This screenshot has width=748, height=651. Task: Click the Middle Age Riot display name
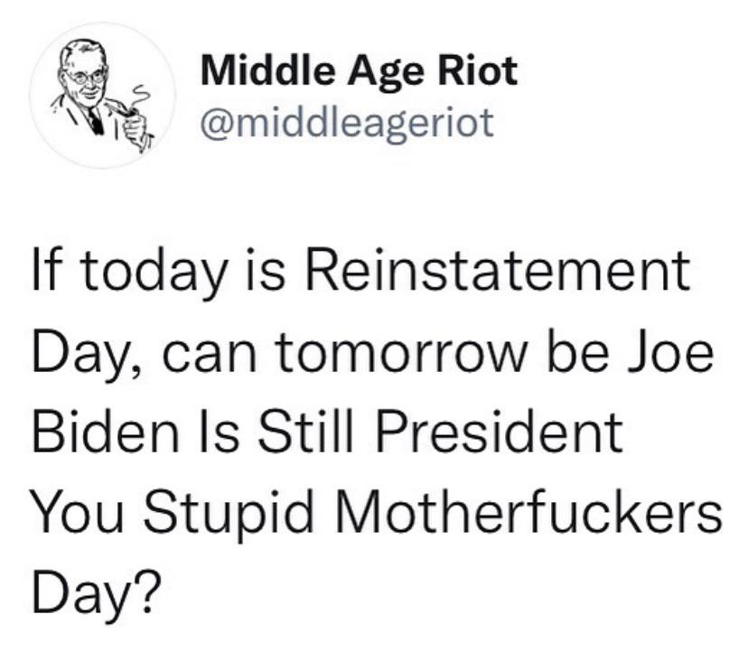[360, 71]
